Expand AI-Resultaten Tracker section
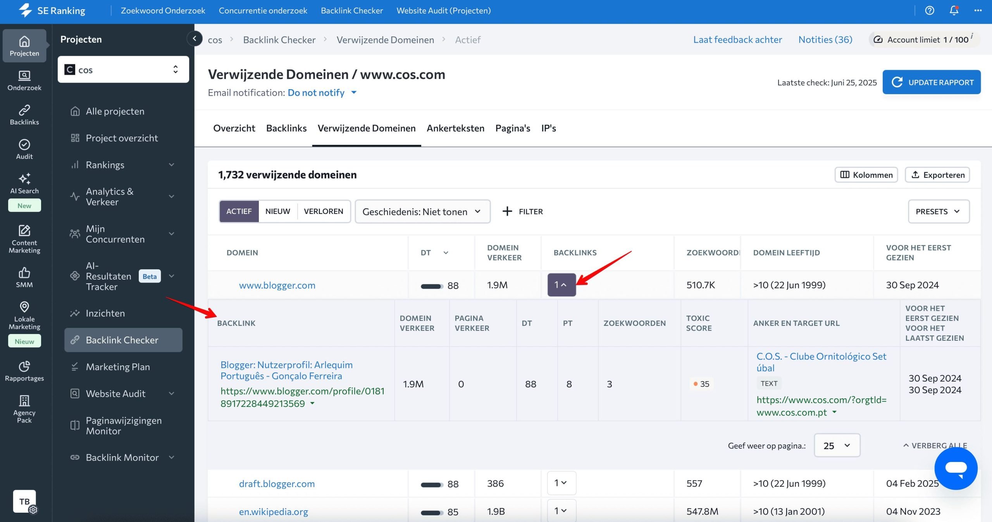Viewport: 992px width, 522px height. (x=123, y=276)
